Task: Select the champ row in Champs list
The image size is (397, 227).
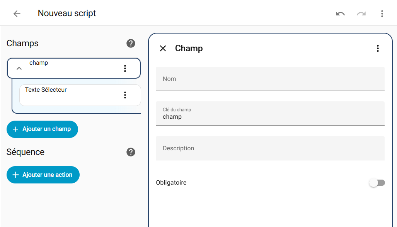Action: click(70, 68)
